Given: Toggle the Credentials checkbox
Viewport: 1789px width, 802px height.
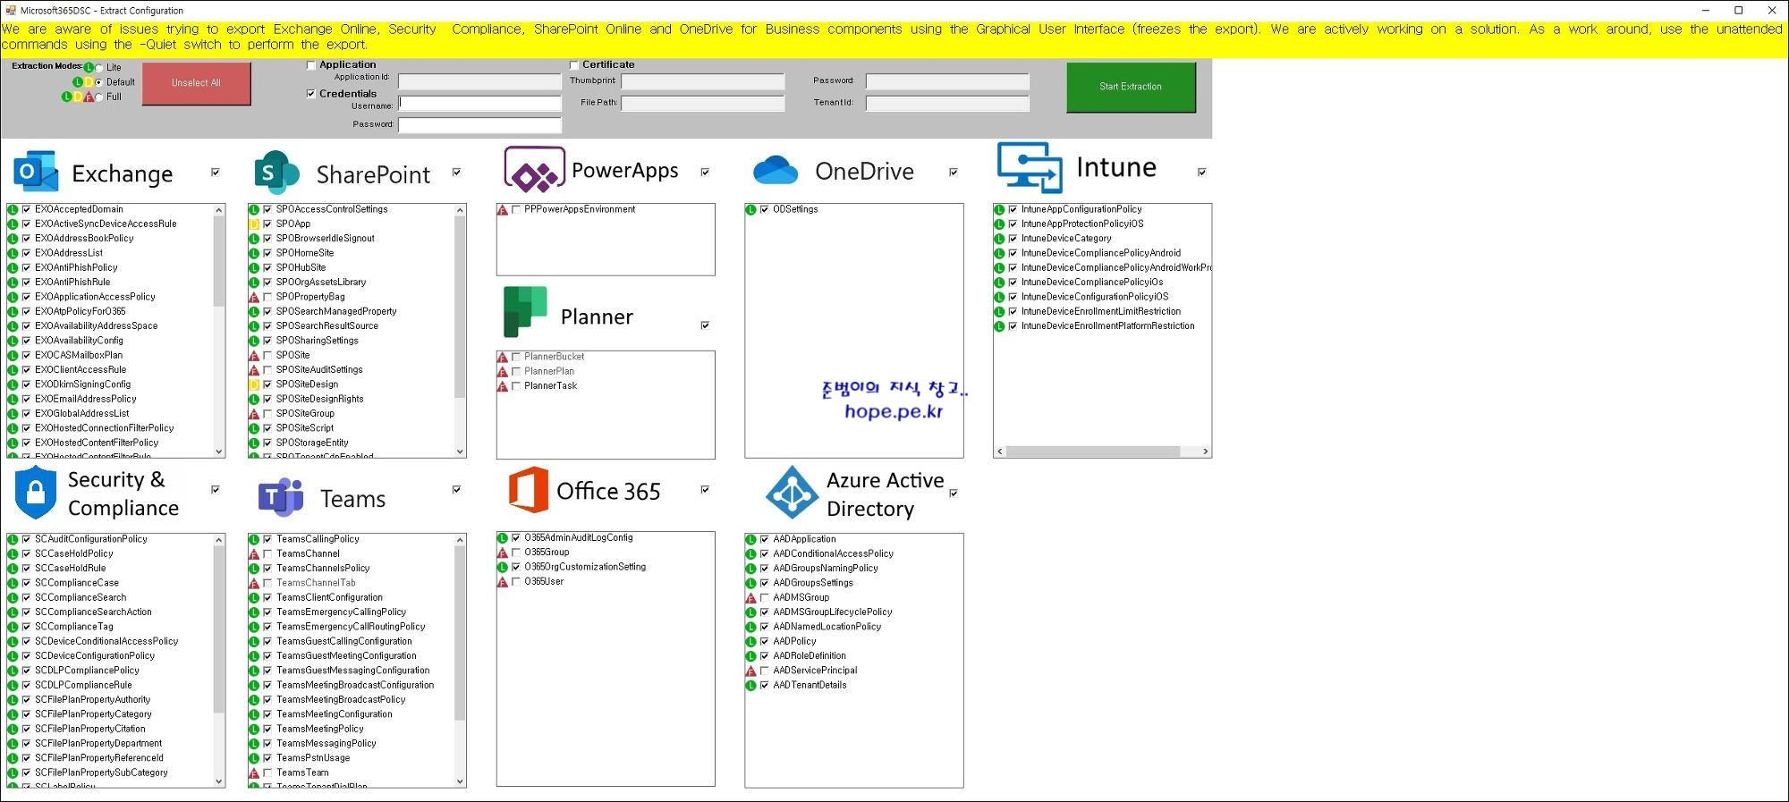Looking at the screenshot, I should [x=311, y=94].
